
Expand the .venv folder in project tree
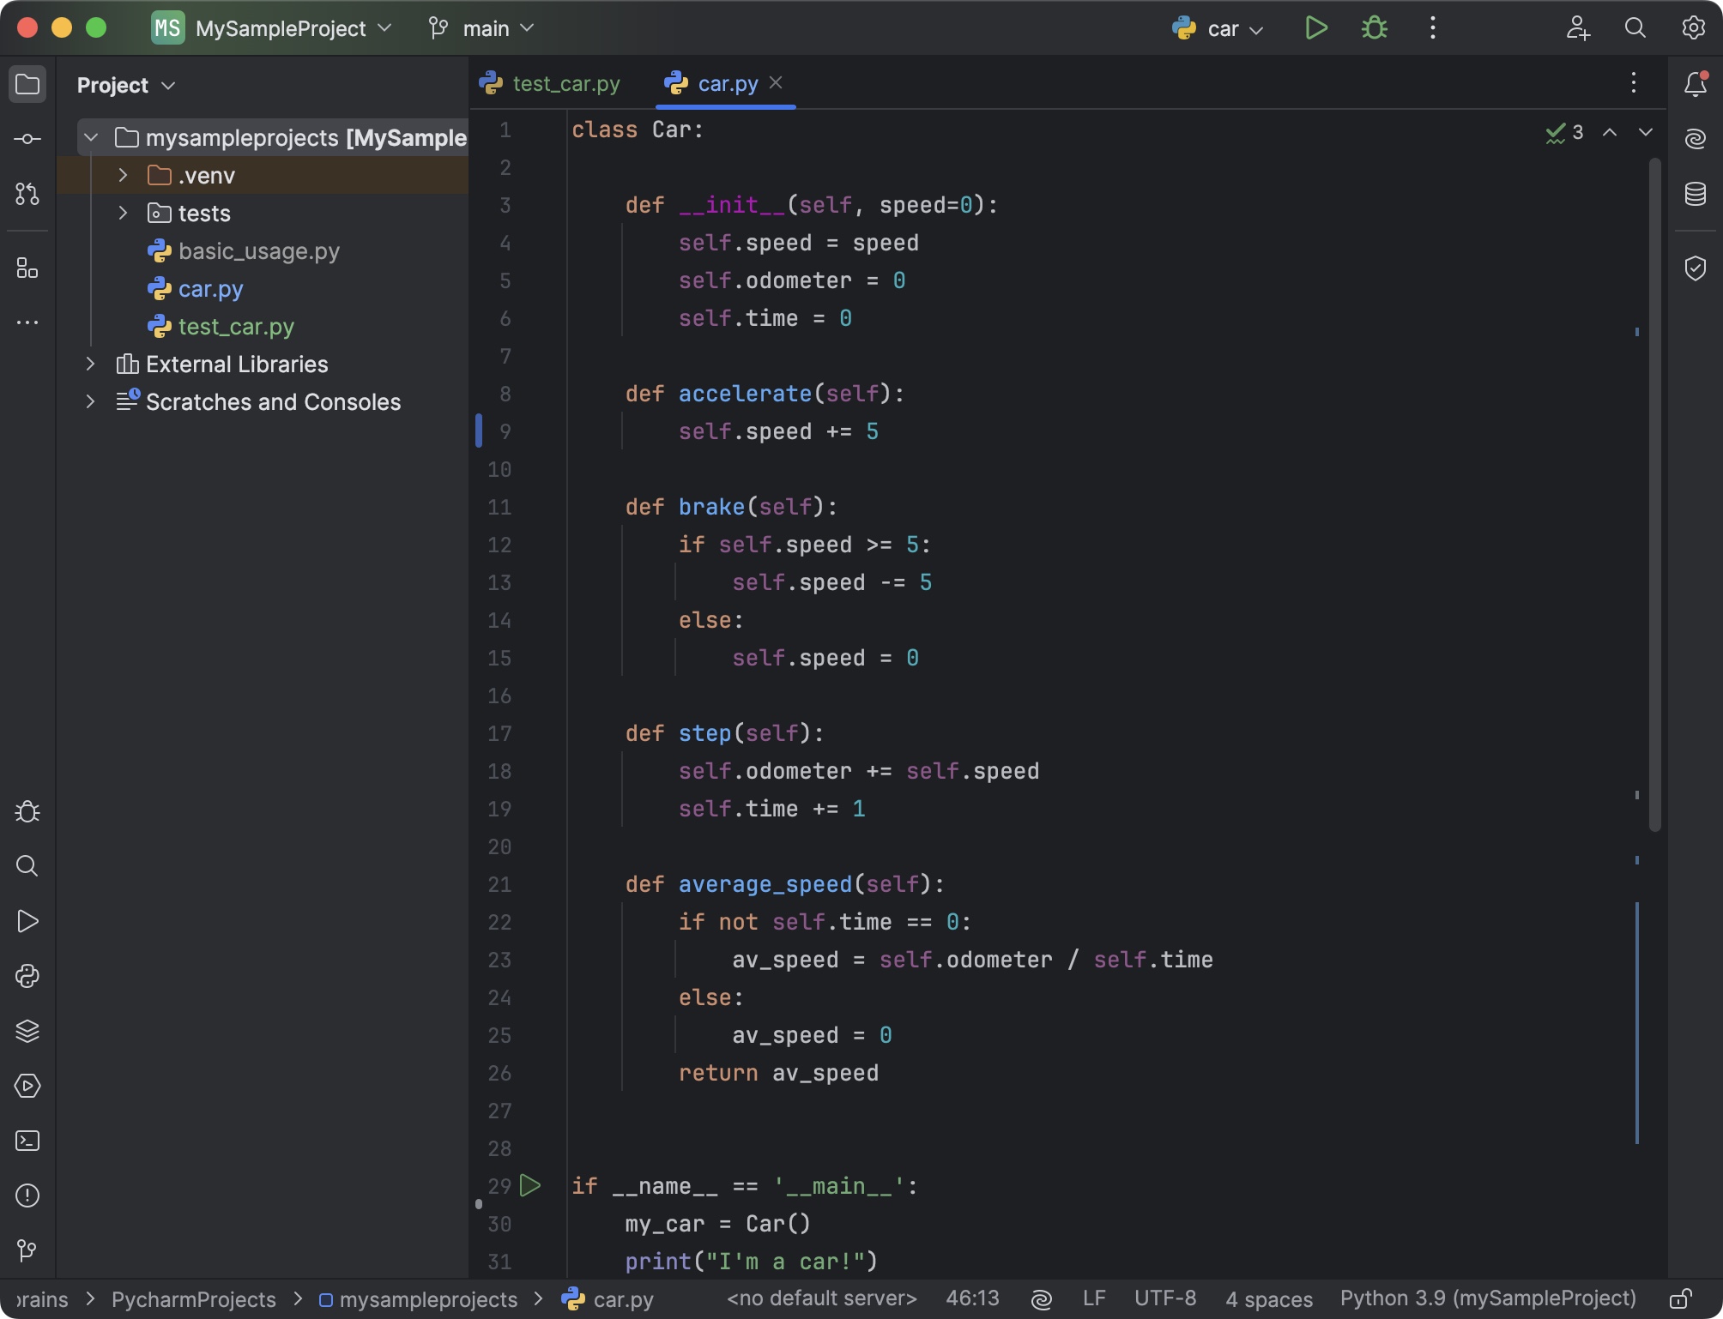pyautogui.click(x=123, y=175)
